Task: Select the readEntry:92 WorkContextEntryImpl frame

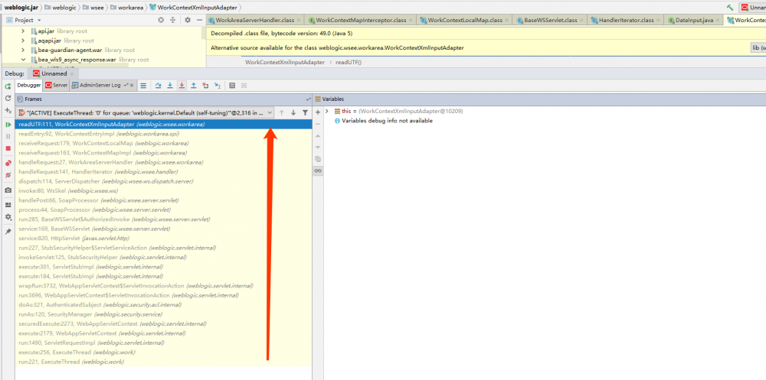Action: [x=163, y=134]
